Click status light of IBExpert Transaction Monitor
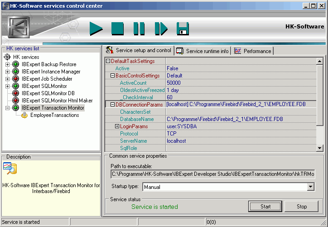 click(15, 108)
